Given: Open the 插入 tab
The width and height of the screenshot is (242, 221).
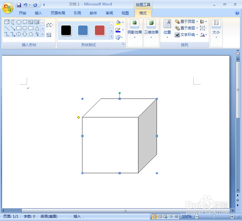Looking at the screenshot, I should pyautogui.click(x=38, y=13).
